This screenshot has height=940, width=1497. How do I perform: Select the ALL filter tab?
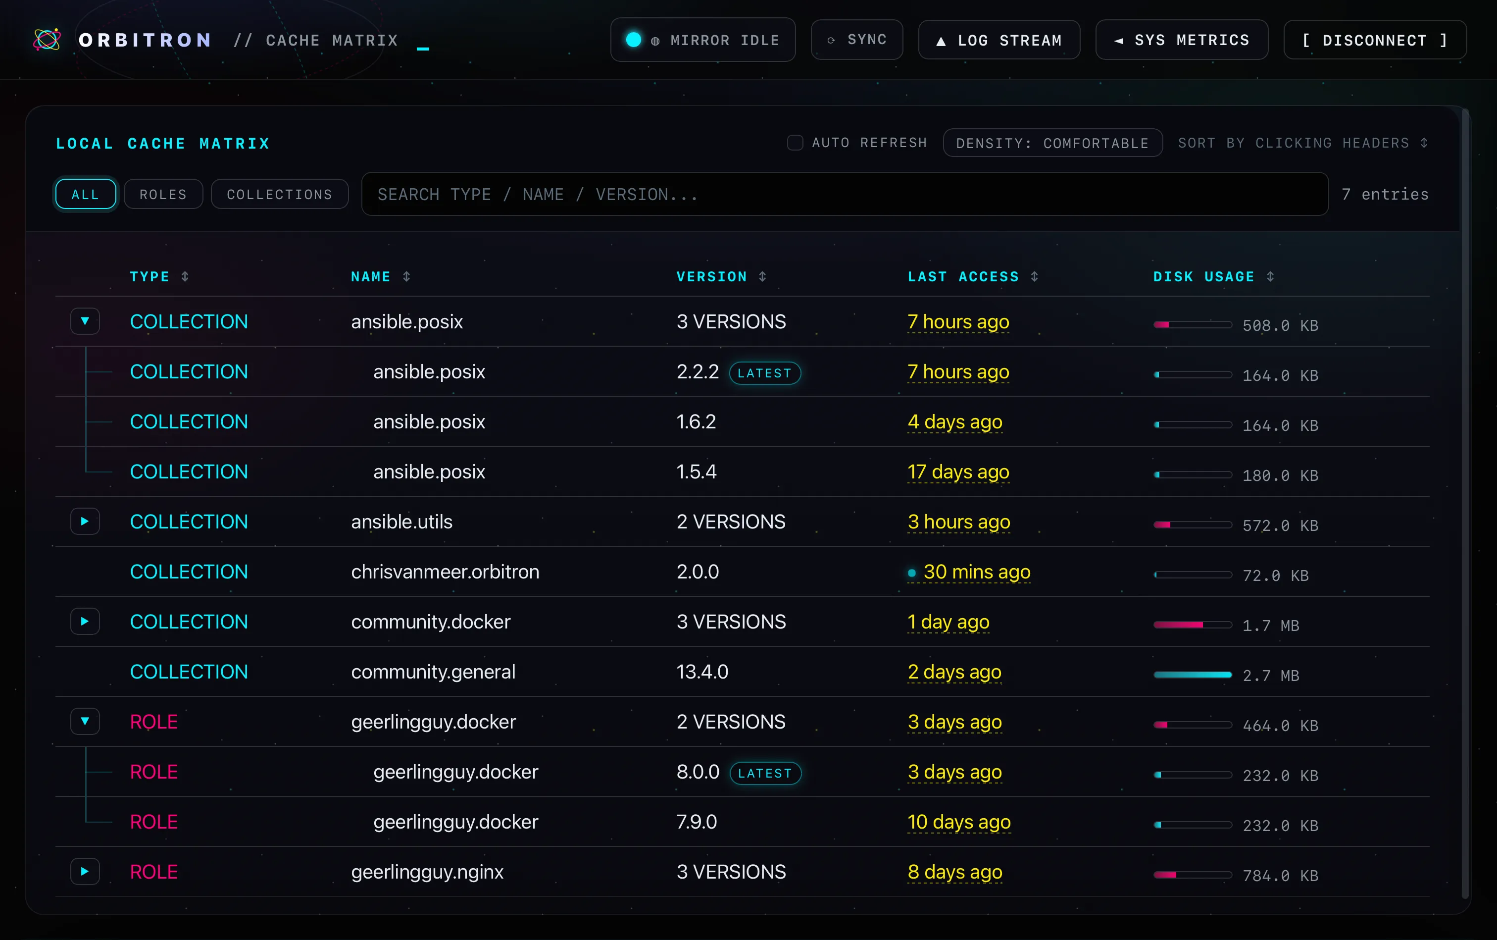[86, 195]
